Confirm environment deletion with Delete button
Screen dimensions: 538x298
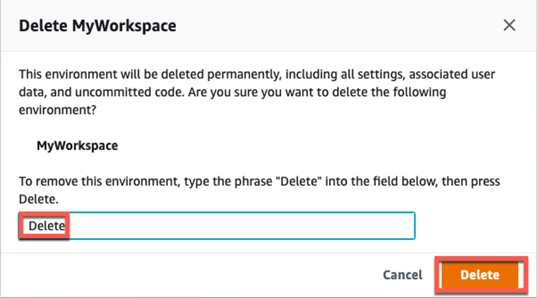pos(480,275)
